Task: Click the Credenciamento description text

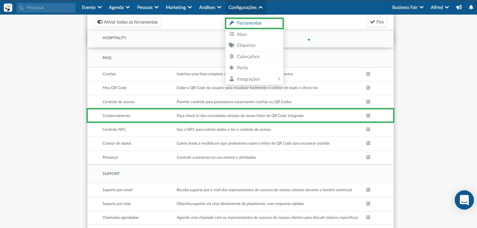Action: click(240, 116)
